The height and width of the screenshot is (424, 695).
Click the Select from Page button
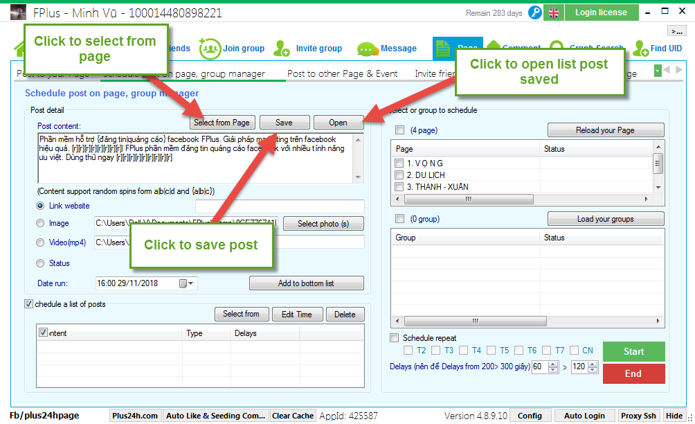click(x=222, y=123)
